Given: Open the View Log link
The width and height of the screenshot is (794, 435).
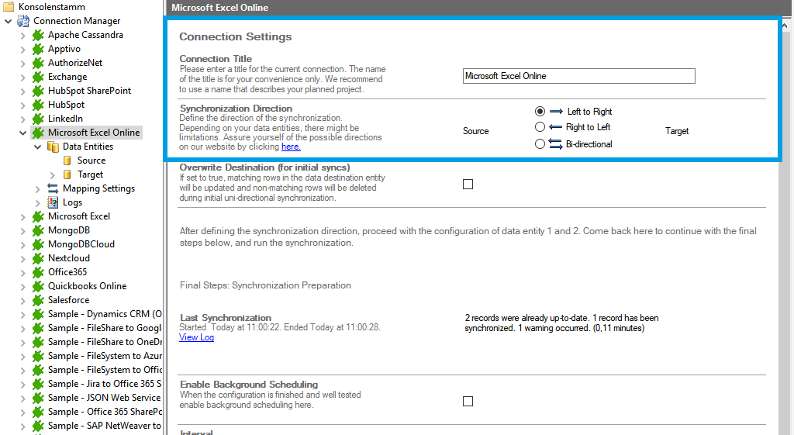Looking at the screenshot, I should tap(196, 337).
